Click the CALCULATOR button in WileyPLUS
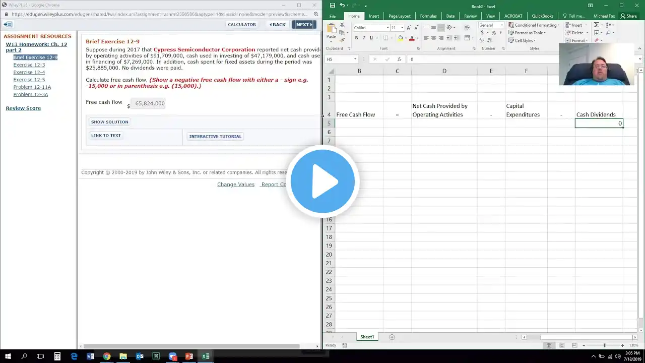Image resolution: width=645 pixels, height=363 pixels. (242, 24)
